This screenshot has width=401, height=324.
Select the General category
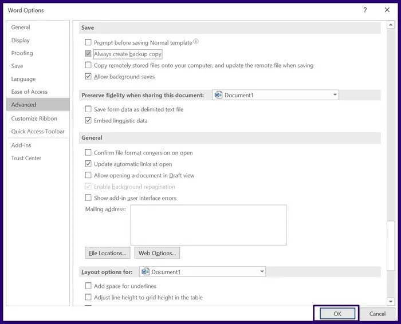38,27
